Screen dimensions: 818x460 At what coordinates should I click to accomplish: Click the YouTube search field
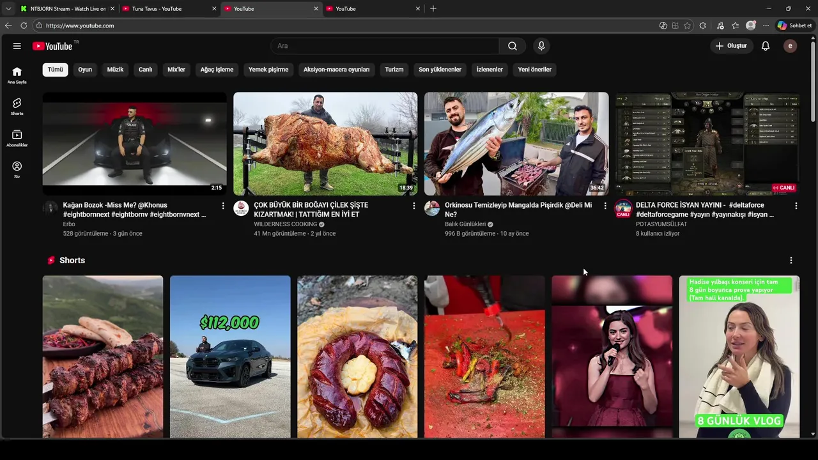pyautogui.click(x=385, y=46)
